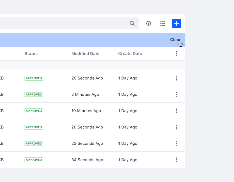Select the 10 Minutes Ago modified date cell

86,111
